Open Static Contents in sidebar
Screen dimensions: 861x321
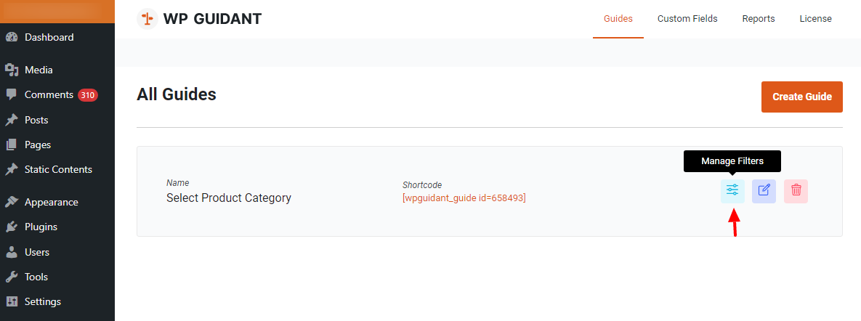[58, 170]
